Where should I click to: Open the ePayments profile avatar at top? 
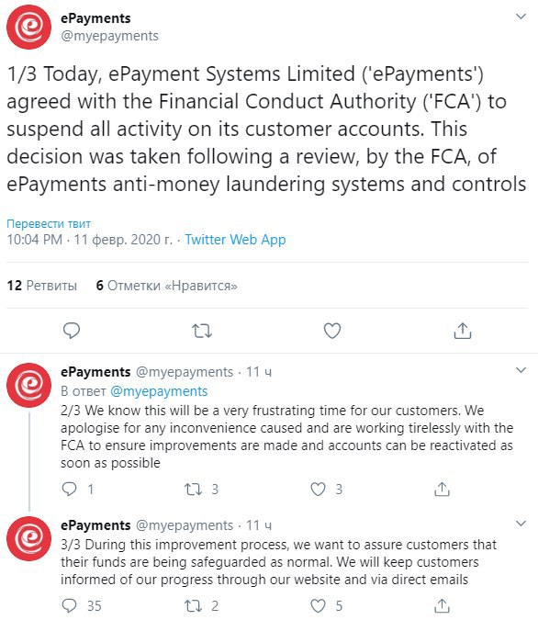pyautogui.click(x=28, y=27)
